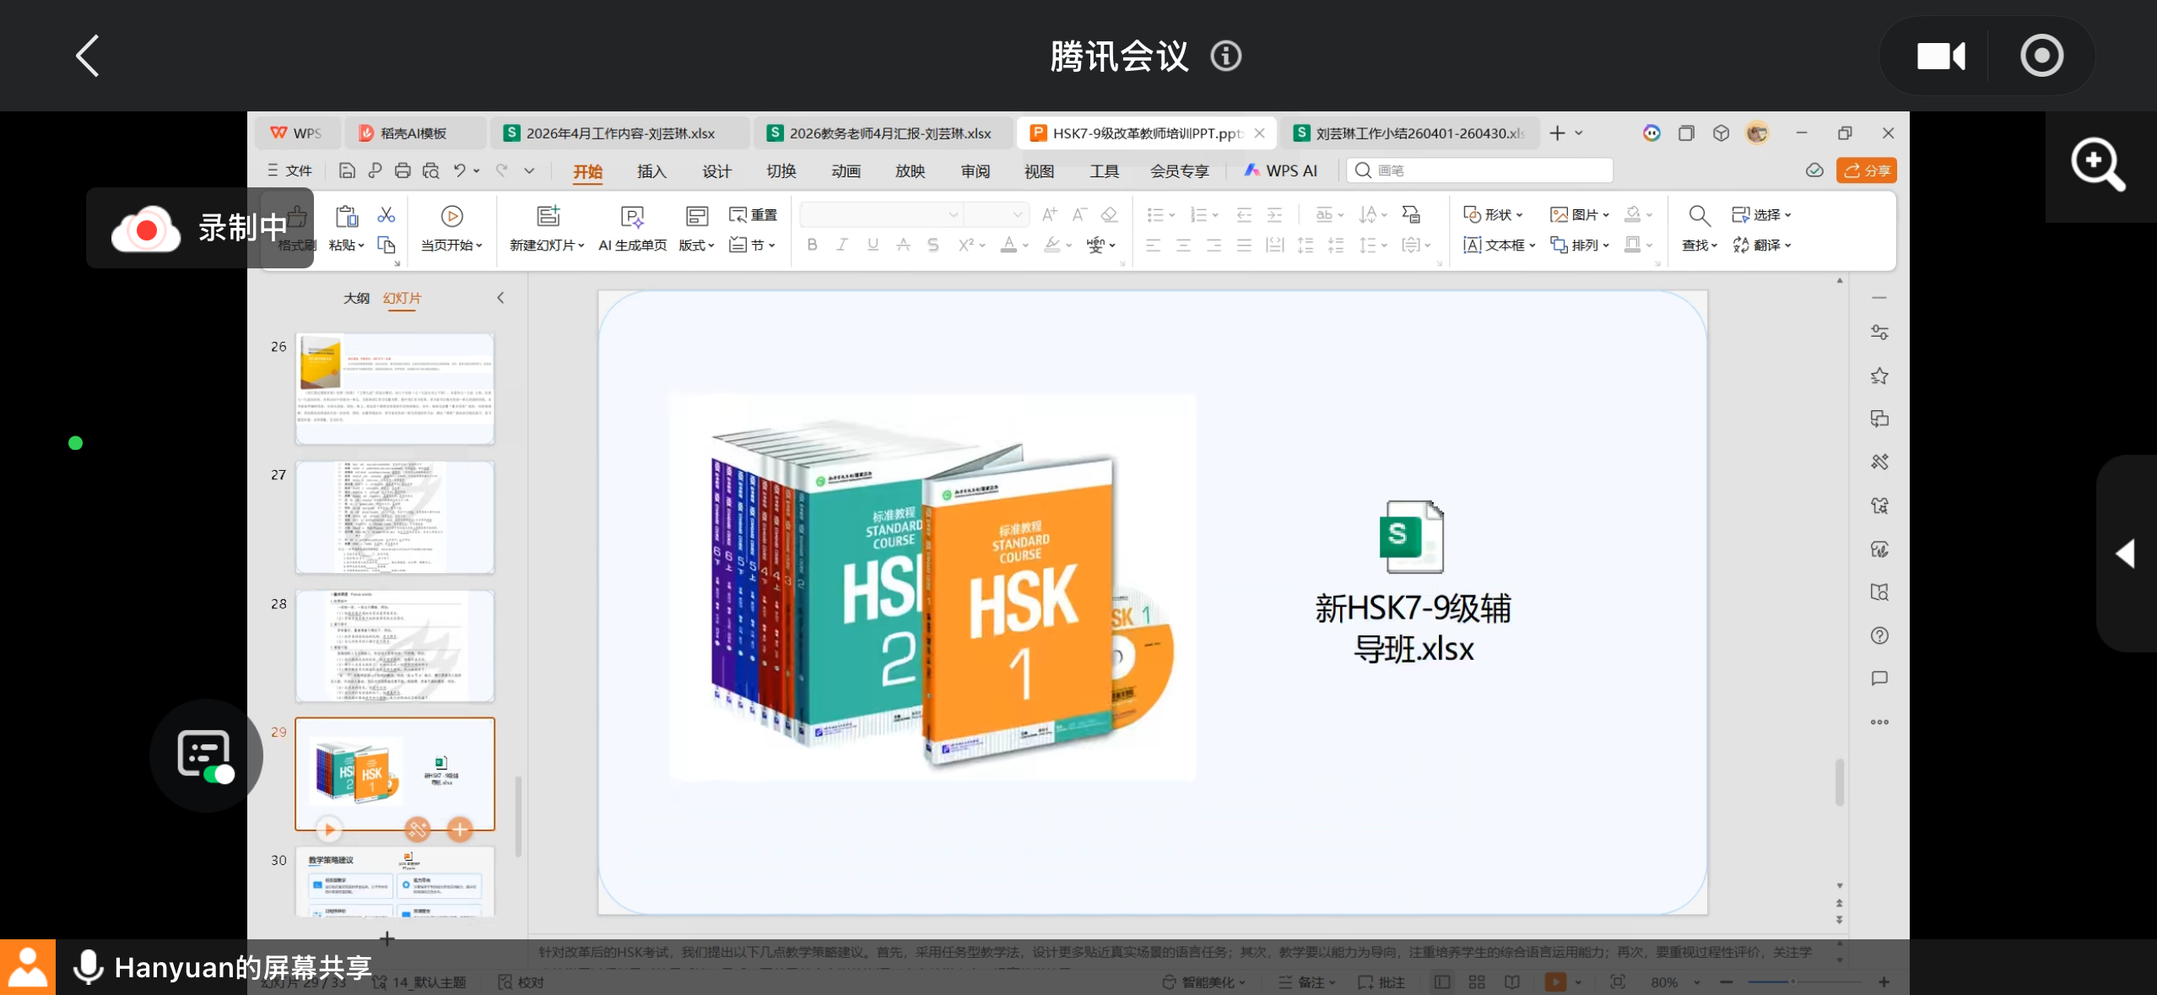Click the magnifier zoom-in icon
The height and width of the screenshot is (995, 2157).
pos(2098,165)
